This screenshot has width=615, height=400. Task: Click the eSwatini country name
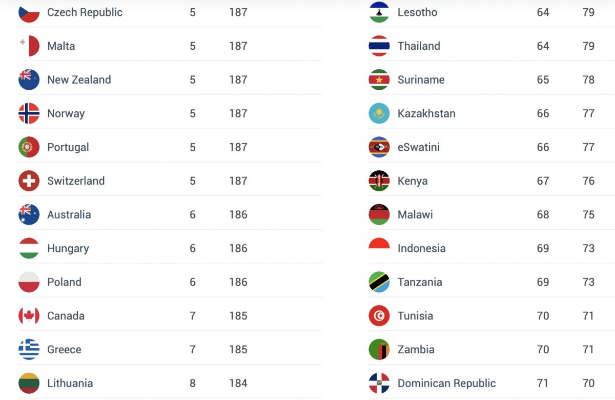coord(418,147)
